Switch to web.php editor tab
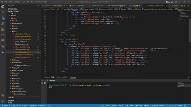This screenshot has height=107, width=191. (135, 6)
